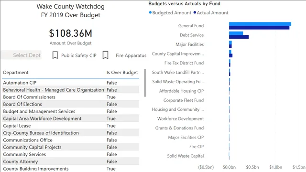
Task: Click True value for Capital Lease
Action: (x=111, y=126)
